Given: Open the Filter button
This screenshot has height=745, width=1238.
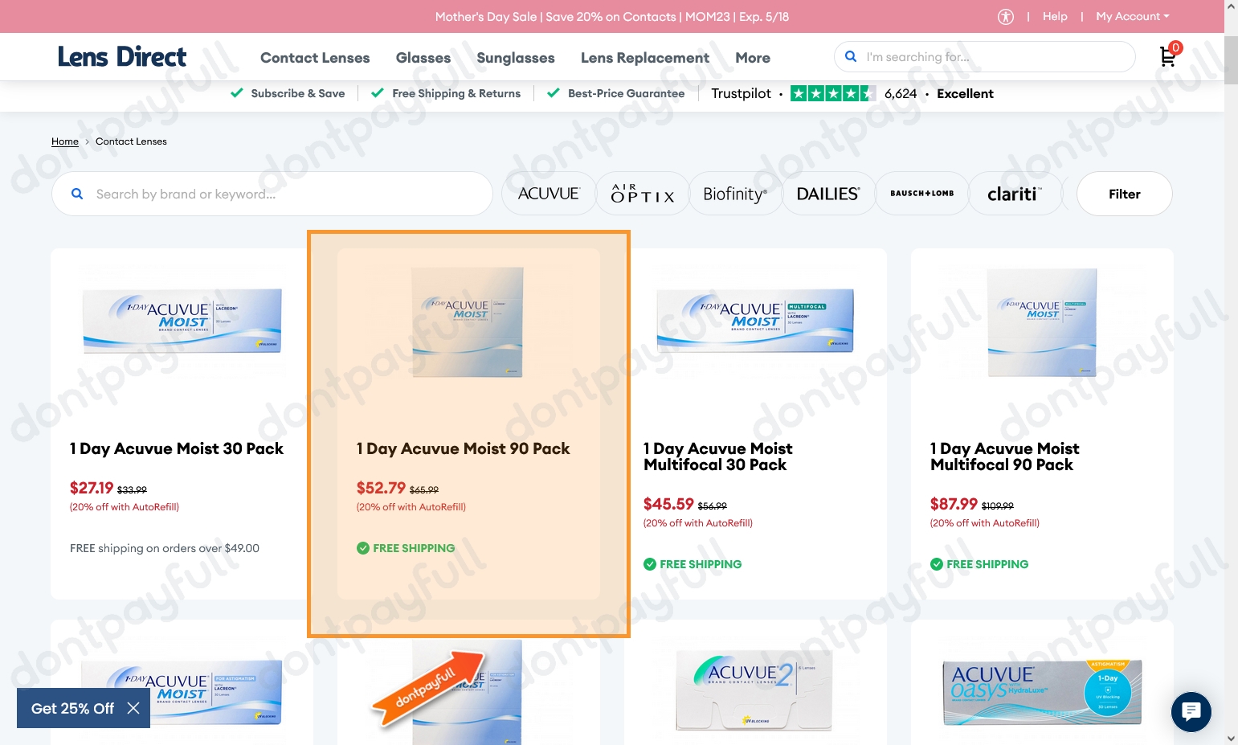Looking at the screenshot, I should click(1125, 194).
